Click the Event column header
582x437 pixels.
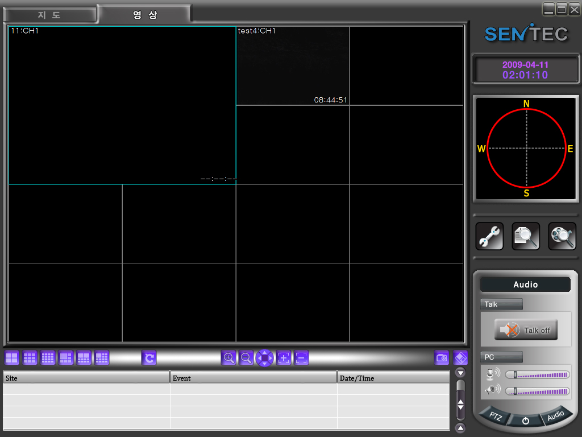[253, 378]
